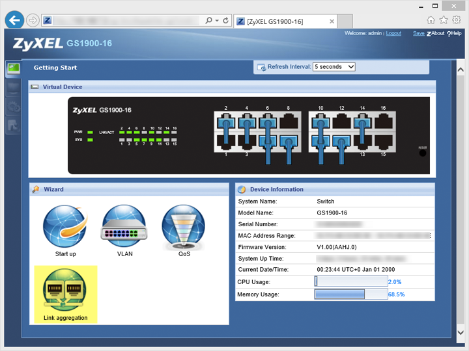This screenshot has width=469, height=351.
Task: Open the maintenance sidebar icon
Action: (14, 125)
